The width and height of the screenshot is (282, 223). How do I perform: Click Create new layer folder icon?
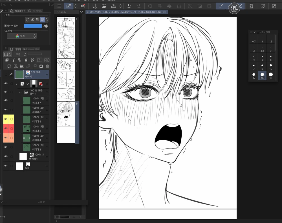pyautogui.click(x=22, y=66)
